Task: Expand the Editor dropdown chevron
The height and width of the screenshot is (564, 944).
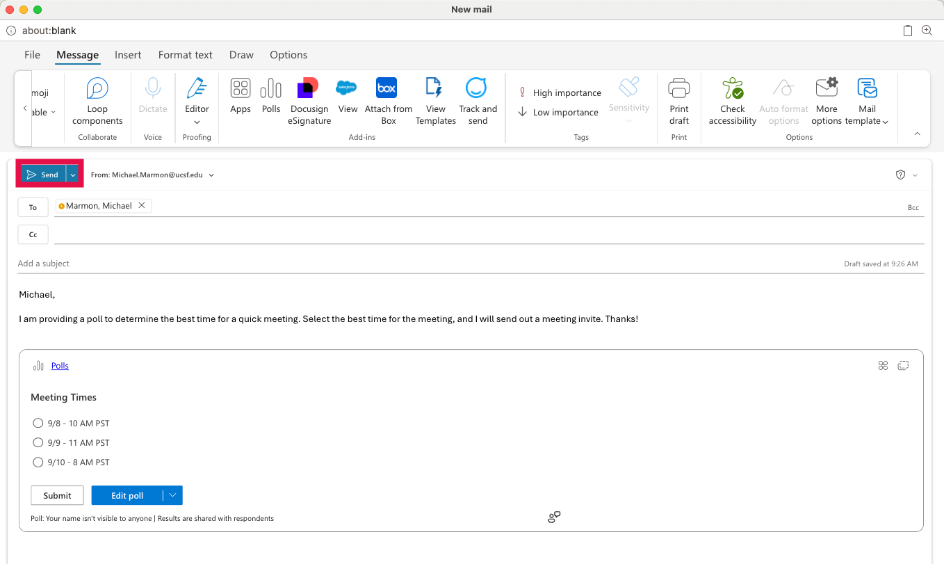Action: click(x=197, y=122)
